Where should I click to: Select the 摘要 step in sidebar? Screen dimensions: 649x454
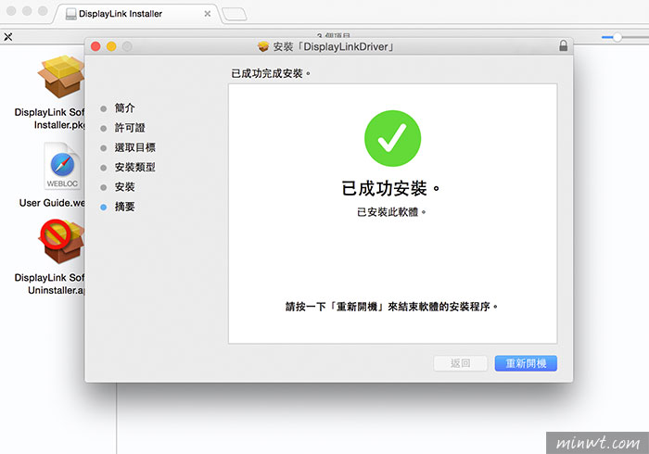point(124,207)
